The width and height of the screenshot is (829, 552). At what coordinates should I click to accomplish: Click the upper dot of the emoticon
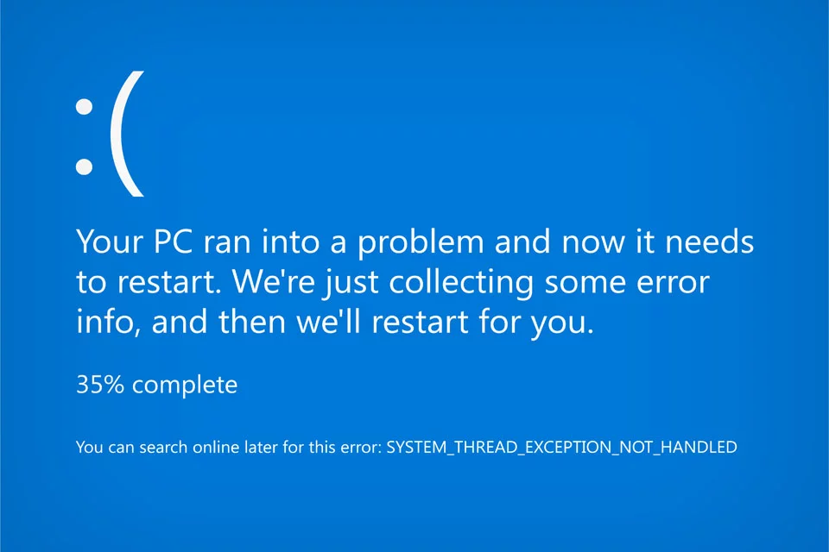click(x=84, y=106)
